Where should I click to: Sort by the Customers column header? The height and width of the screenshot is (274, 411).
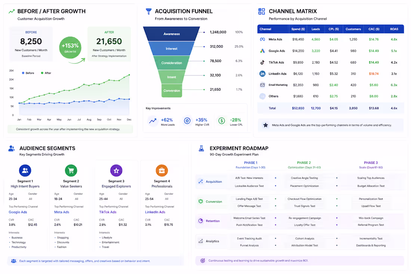point(353,29)
